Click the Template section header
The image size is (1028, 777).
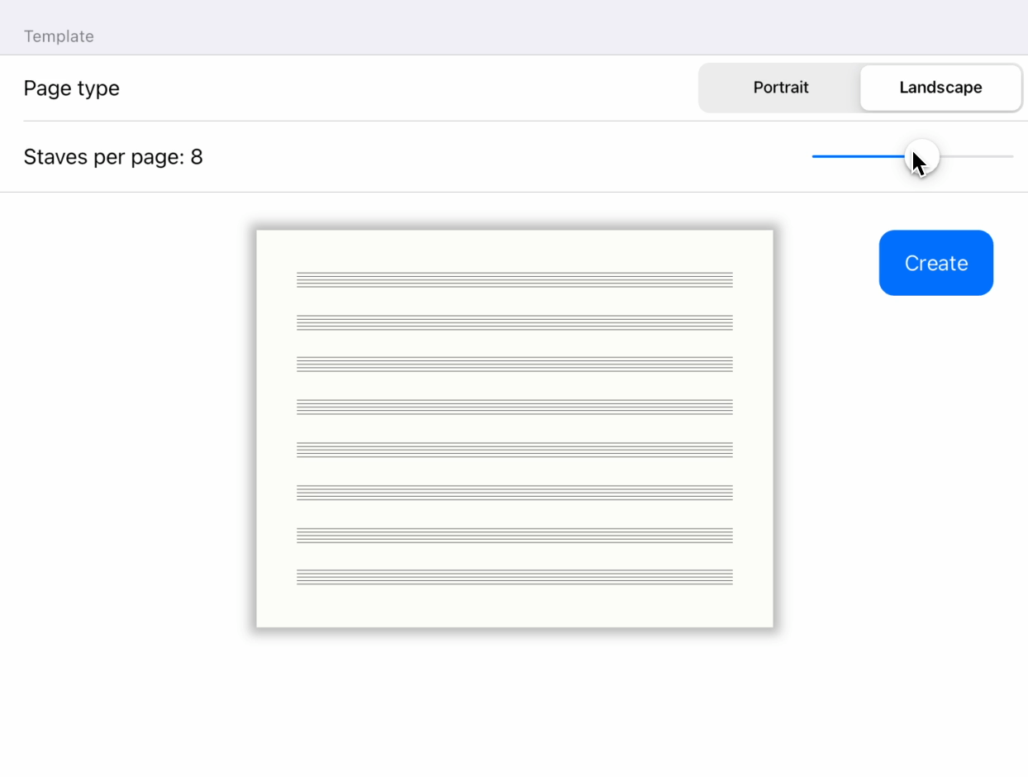(x=59, y=36)
